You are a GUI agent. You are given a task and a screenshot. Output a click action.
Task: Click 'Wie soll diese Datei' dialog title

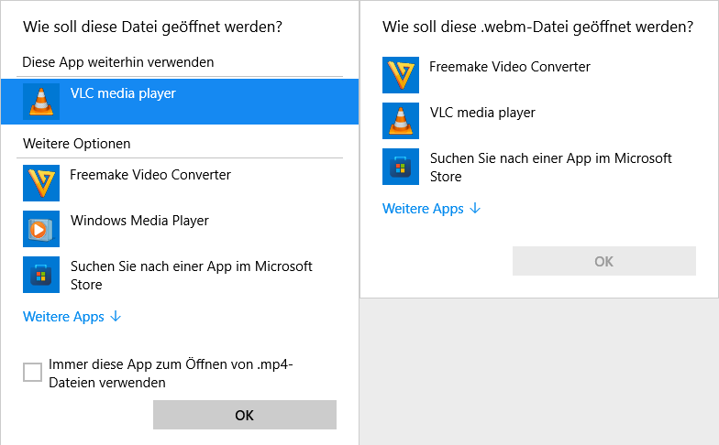tap(152, 27)
